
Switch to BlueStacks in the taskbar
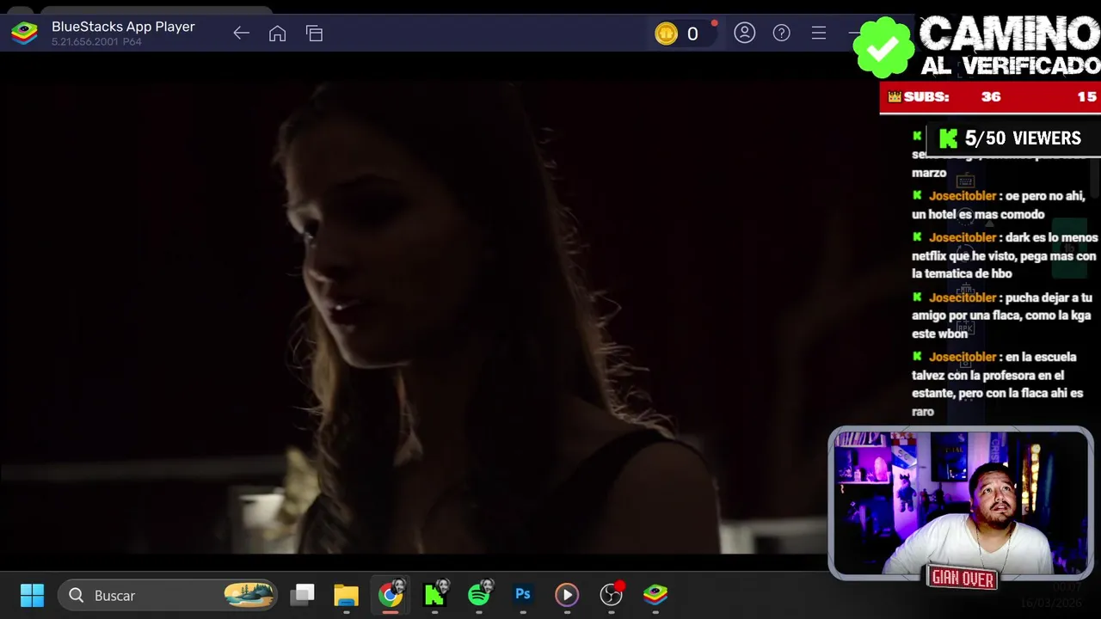click(x=655, y=594)
